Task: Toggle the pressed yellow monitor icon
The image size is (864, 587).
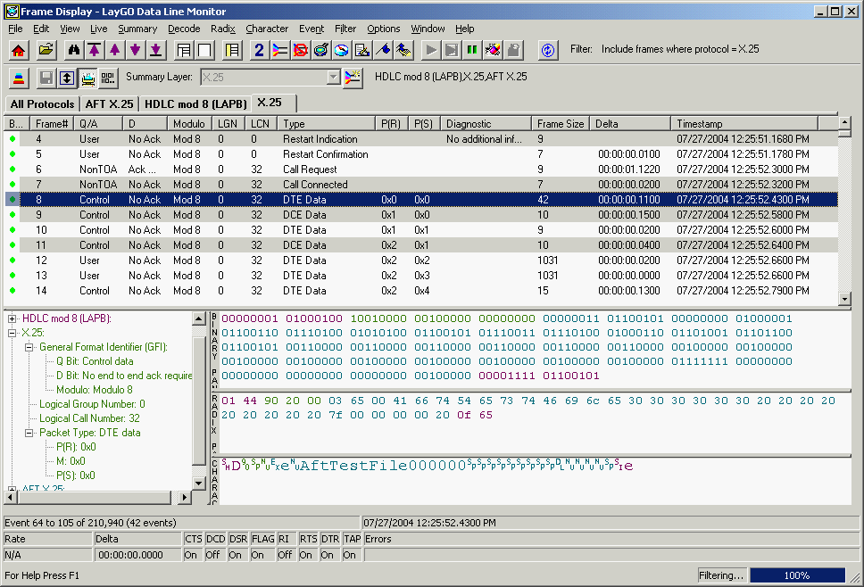Action: tap(87, 79)
